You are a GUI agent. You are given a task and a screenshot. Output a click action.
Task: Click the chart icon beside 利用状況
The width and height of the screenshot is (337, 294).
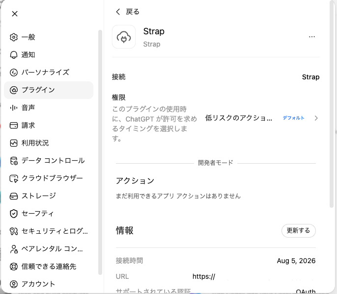tap(14, 143)
